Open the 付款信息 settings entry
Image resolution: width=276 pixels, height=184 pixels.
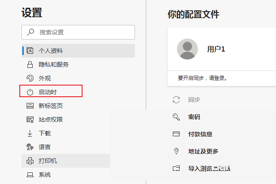[x=200, y=134]
